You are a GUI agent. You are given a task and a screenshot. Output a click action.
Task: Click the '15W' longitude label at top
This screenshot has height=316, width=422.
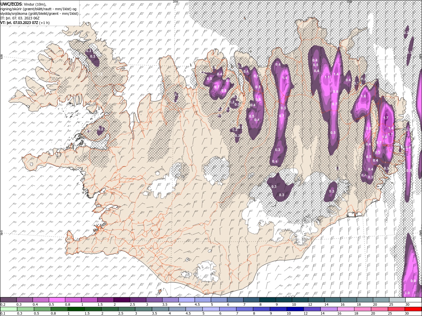(x=349, y=2)
